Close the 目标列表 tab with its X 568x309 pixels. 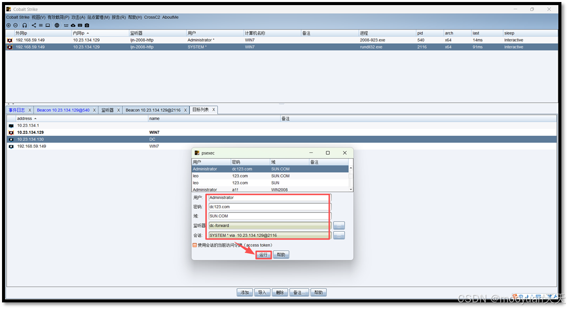tap(214, 110)
